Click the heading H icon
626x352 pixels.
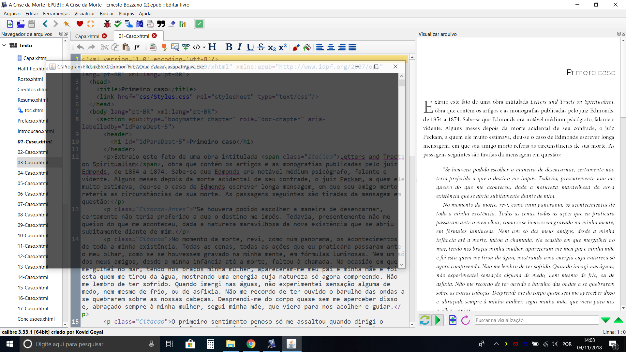point(212,47)
